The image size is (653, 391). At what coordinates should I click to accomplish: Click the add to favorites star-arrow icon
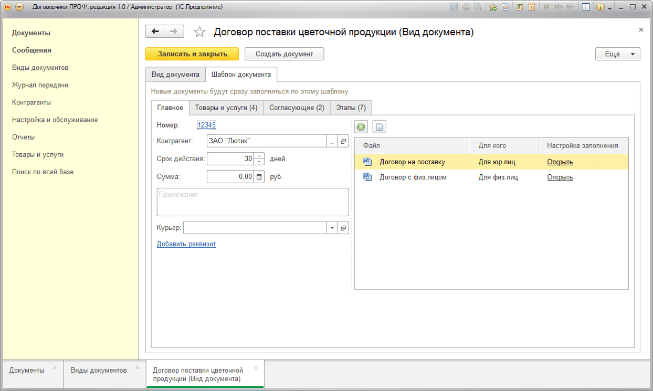[493, 7]
